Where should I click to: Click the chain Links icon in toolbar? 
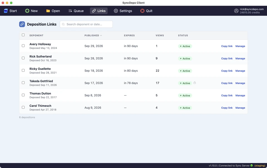point(94,11)
